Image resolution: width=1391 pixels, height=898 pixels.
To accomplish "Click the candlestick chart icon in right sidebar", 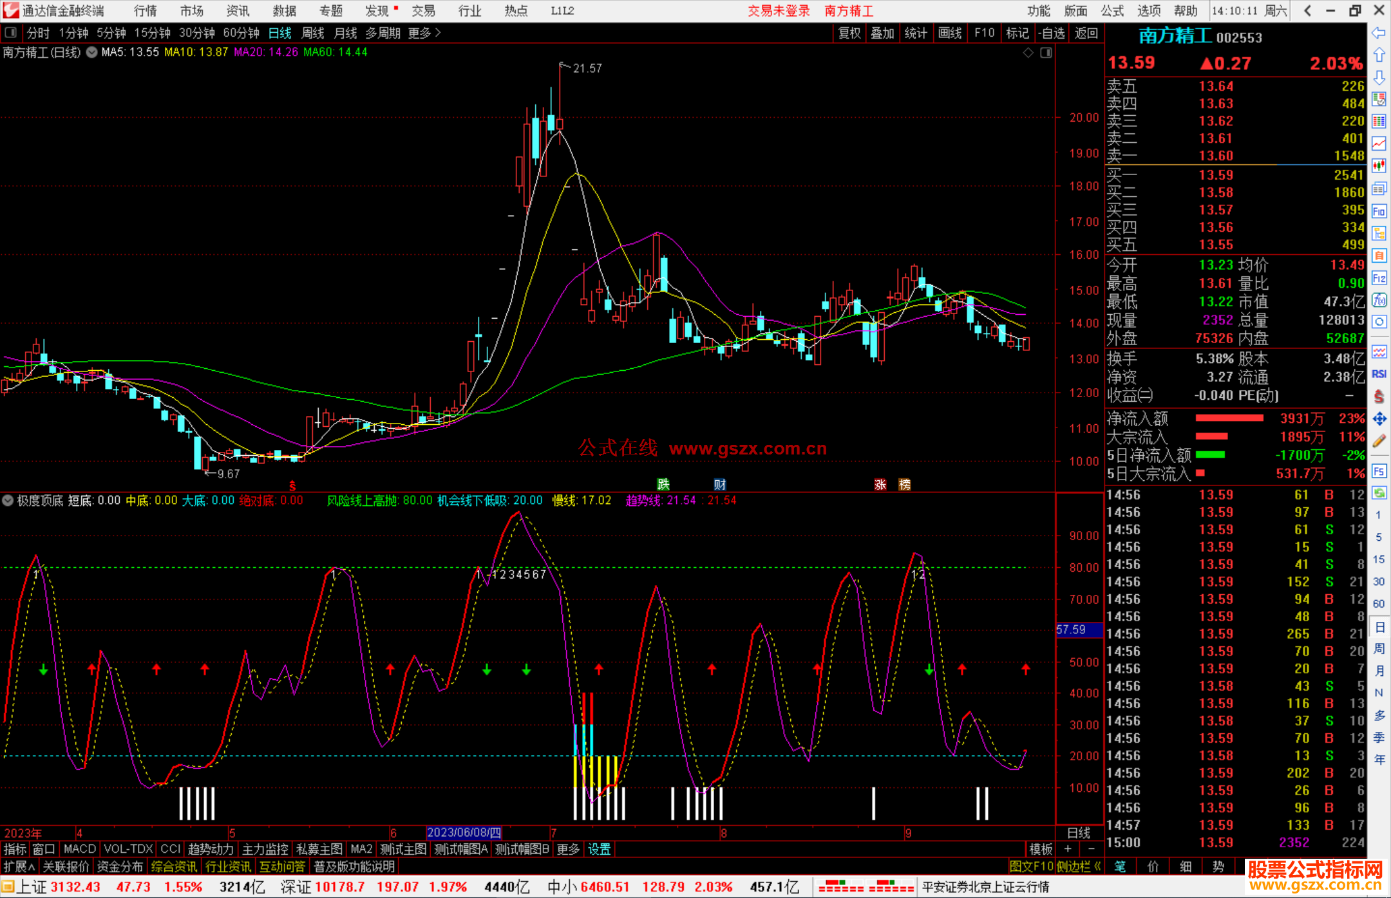I will coord(1379,166).
